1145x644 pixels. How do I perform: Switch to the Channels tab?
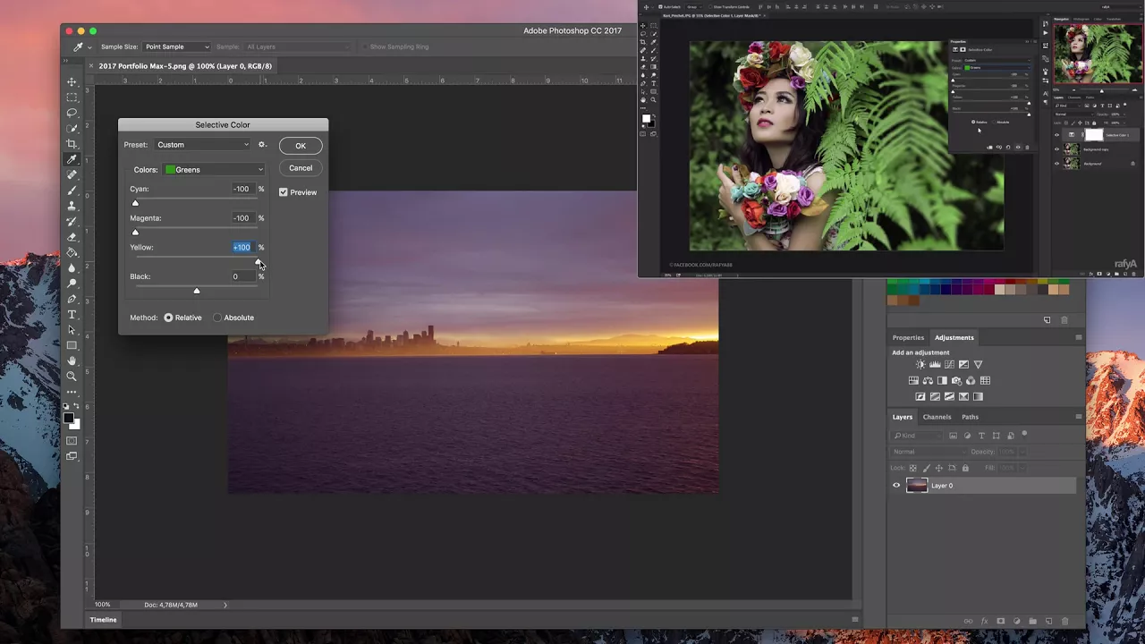[937, 417]
